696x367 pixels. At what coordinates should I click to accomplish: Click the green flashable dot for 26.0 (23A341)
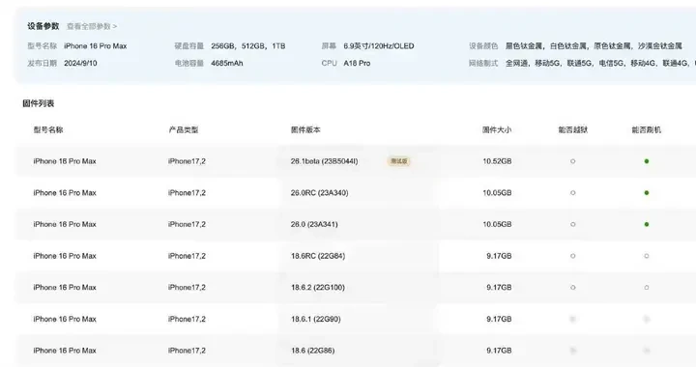[x=647, y=224]
